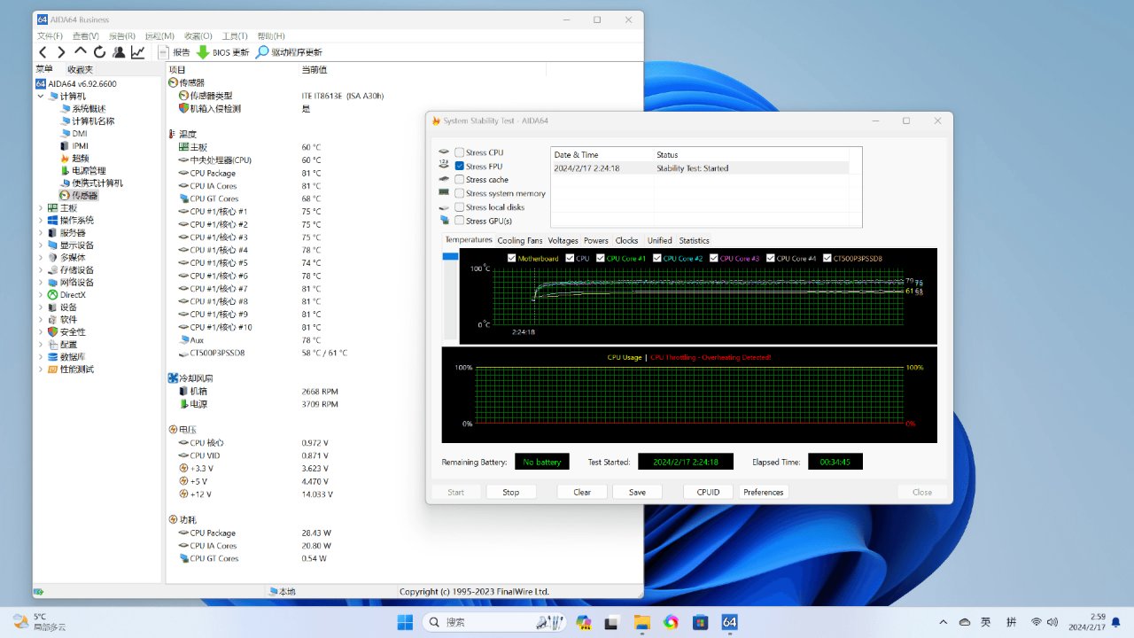Open Microsoft Store from the taskbar
Viewport: 1134px width, 638px height.
pos(700,622)
